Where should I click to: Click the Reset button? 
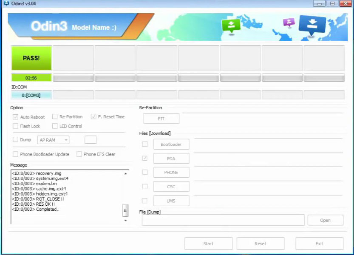tap(261, 244)
